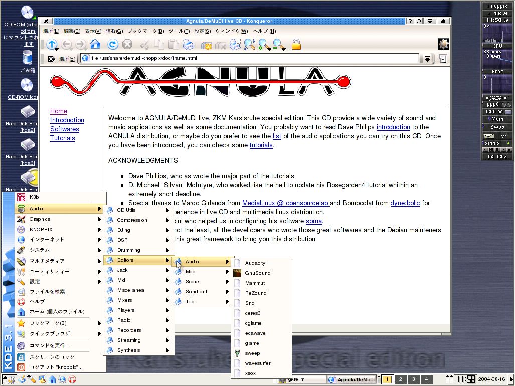Expand the CD Utils audio submenu
The height and width of the screenshot is (386, 515).
click(138, 210)
